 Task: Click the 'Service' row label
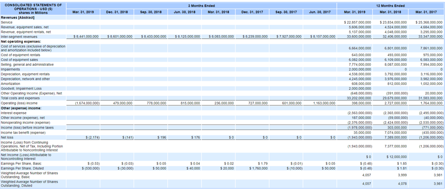pyautogui.click(x=6, y=22)
